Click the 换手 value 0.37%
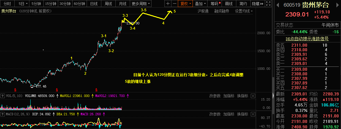Image resolution: width=341 pixels, height=129 pixels. pyautogui.click(x=301, y=111)
